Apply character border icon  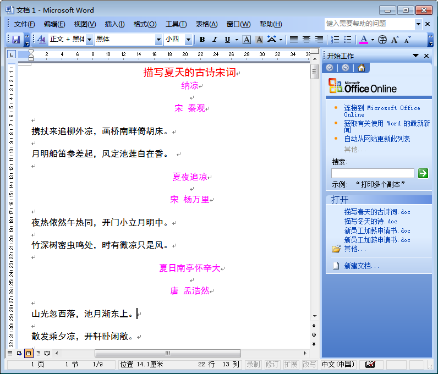click(x=247, y=40)
